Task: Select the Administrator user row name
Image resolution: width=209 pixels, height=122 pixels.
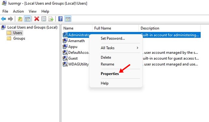Action: click(79, 35)
